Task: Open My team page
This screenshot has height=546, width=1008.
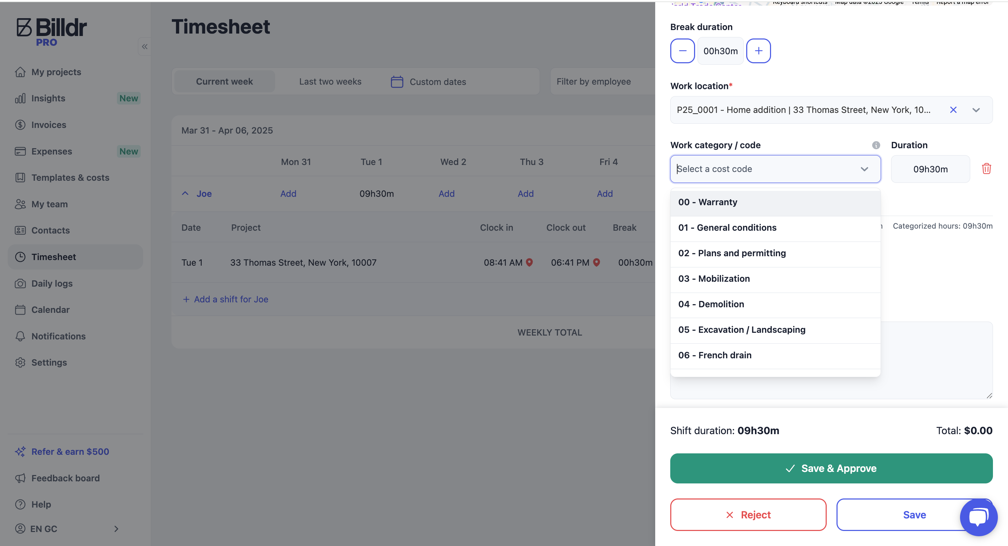Action: point(49,204)
